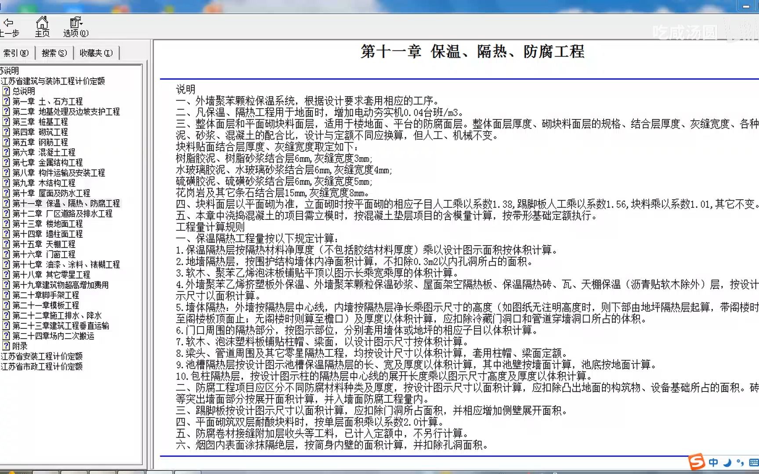This screenshot has height=474, width=759.
Task: Click the 上一步 back arrow icon
Action: click(x=9, y=22)
